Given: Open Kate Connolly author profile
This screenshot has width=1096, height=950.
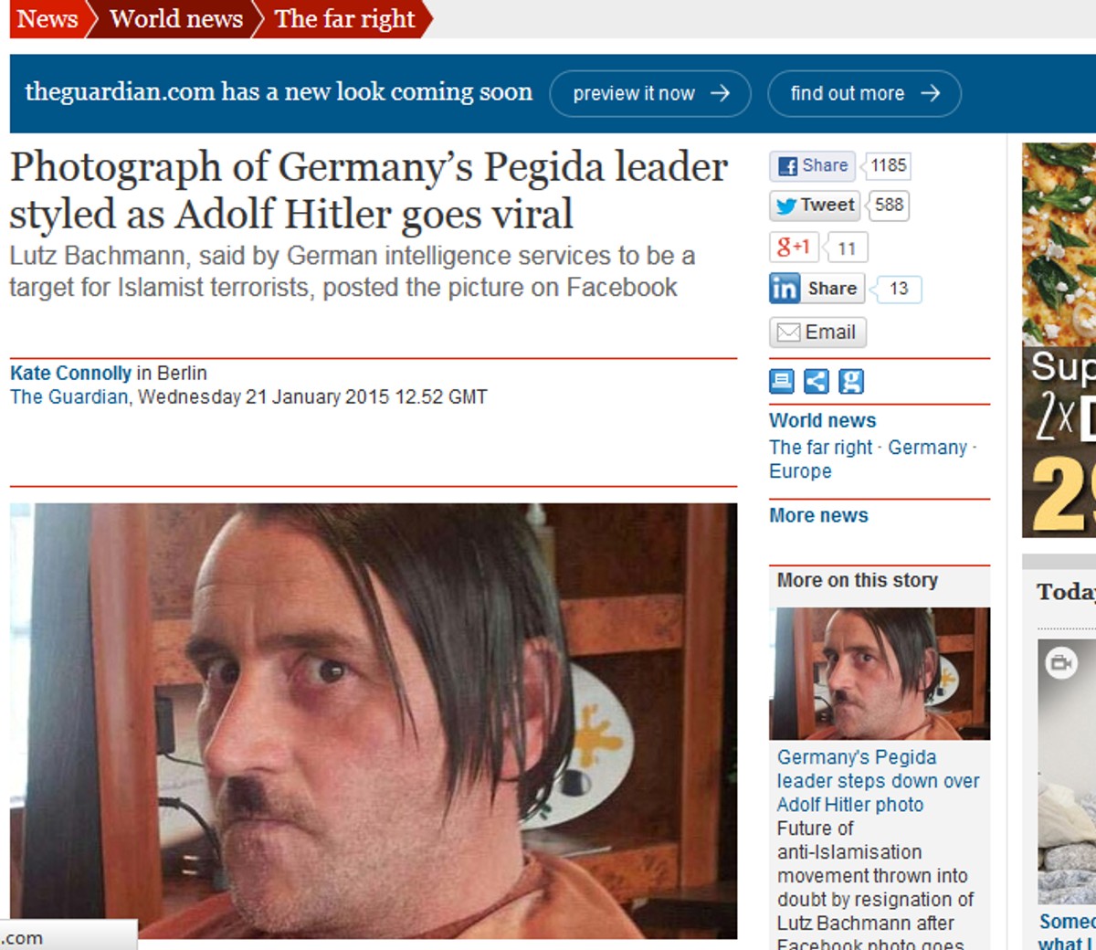Looking at the screenshot, I should [x=70, y=373].
